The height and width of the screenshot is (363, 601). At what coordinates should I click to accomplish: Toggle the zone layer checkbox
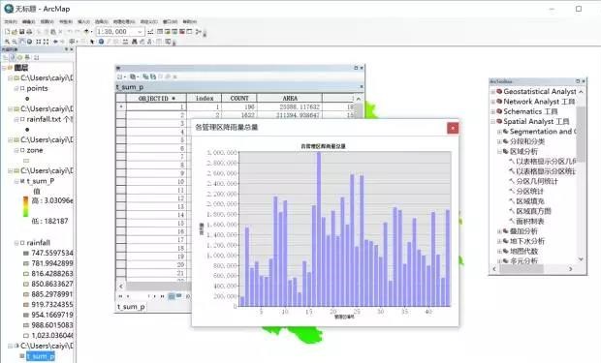click(22, 150)
